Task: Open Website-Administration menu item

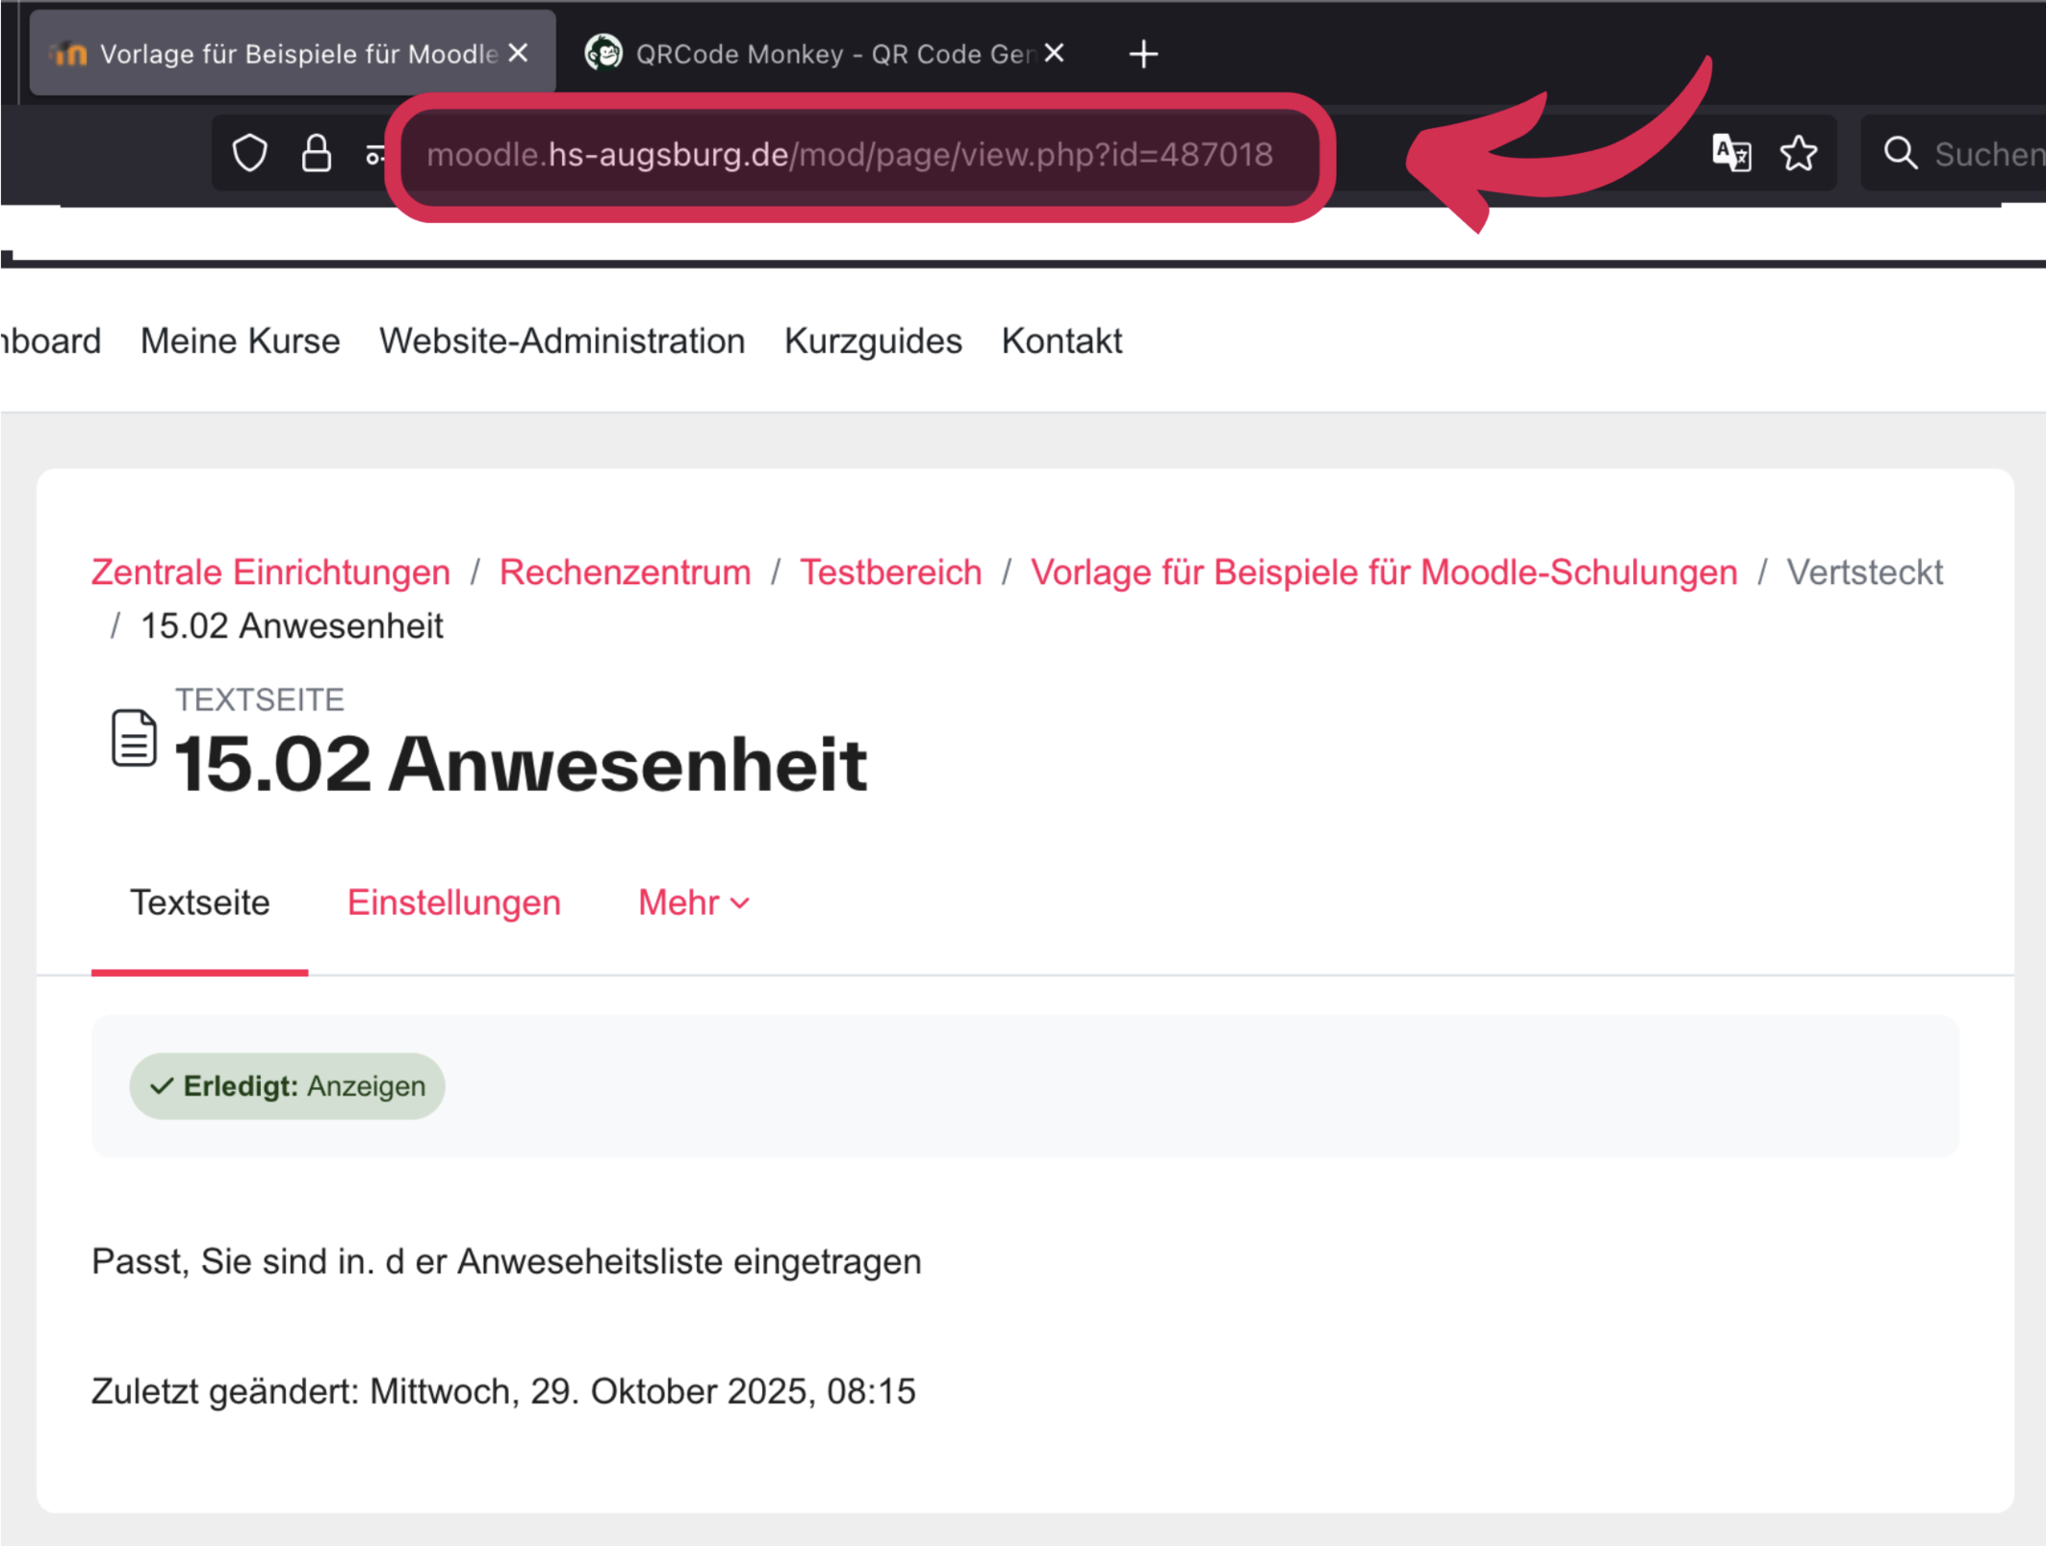Action: tap(561, 341)
